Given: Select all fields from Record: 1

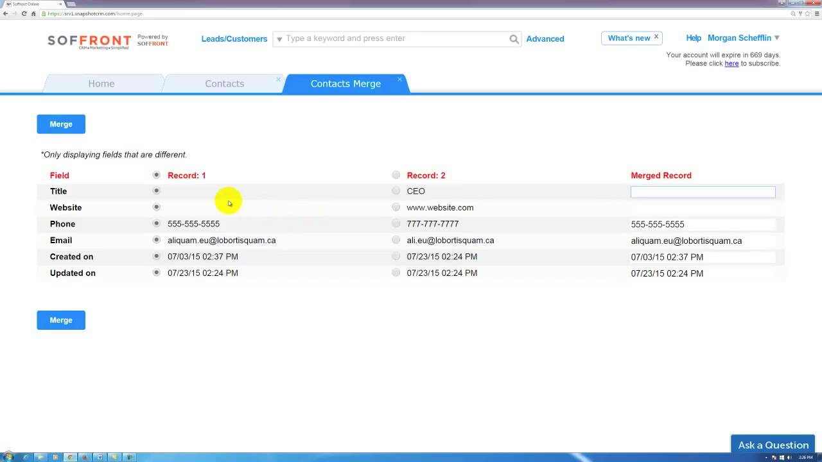Looking at the screenshot, I should click(x=156, y=175).
